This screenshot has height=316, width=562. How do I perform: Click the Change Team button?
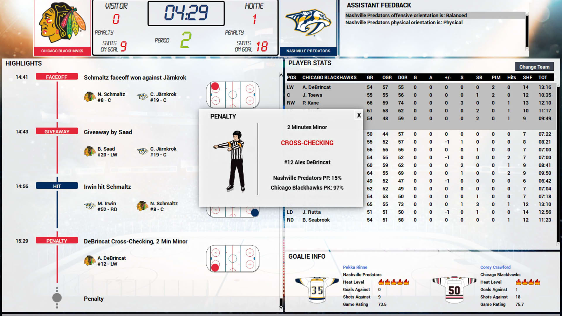[x=534, y=67]
